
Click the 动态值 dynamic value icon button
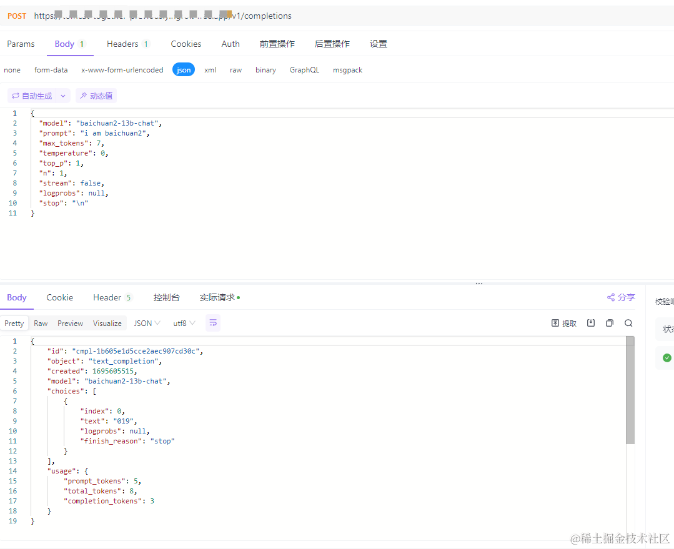[97, 96]
